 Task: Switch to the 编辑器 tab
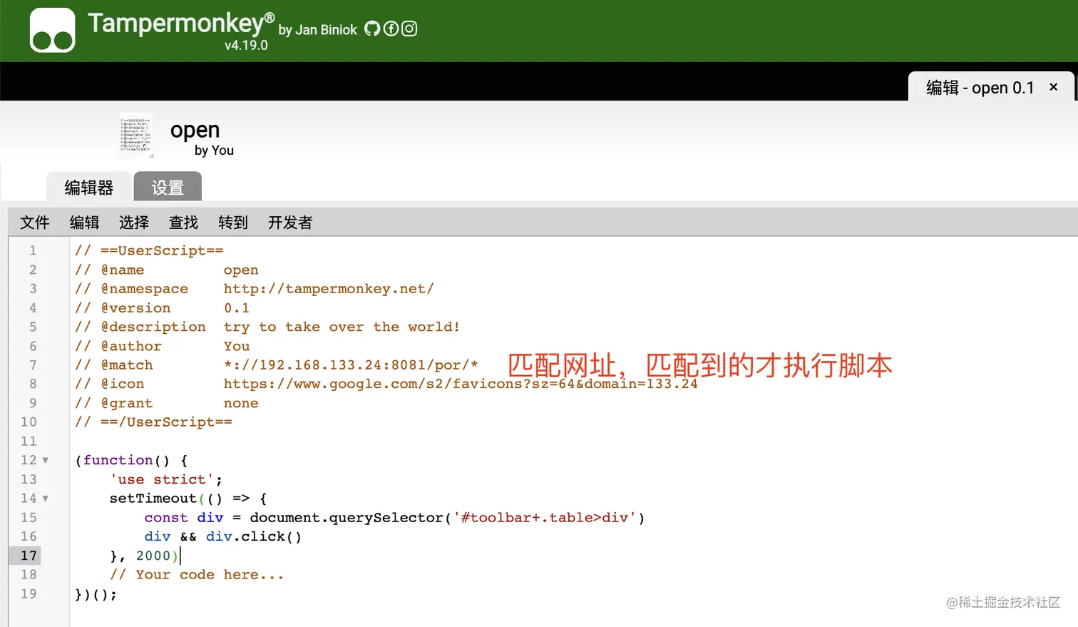click(89, 188)
